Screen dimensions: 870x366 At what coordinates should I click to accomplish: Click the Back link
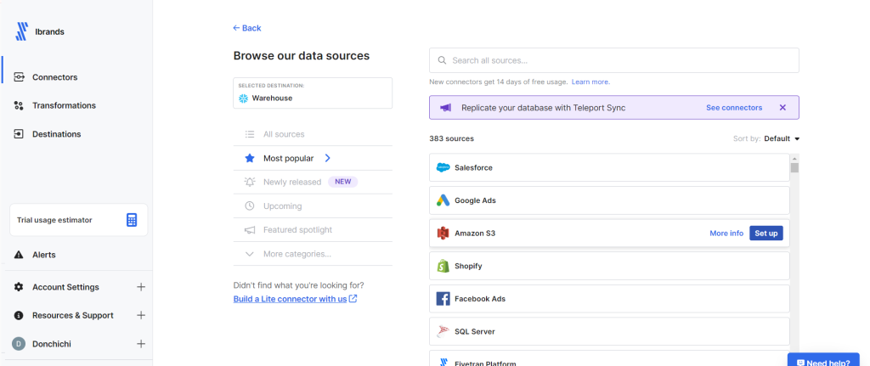[x=247, y=28]
